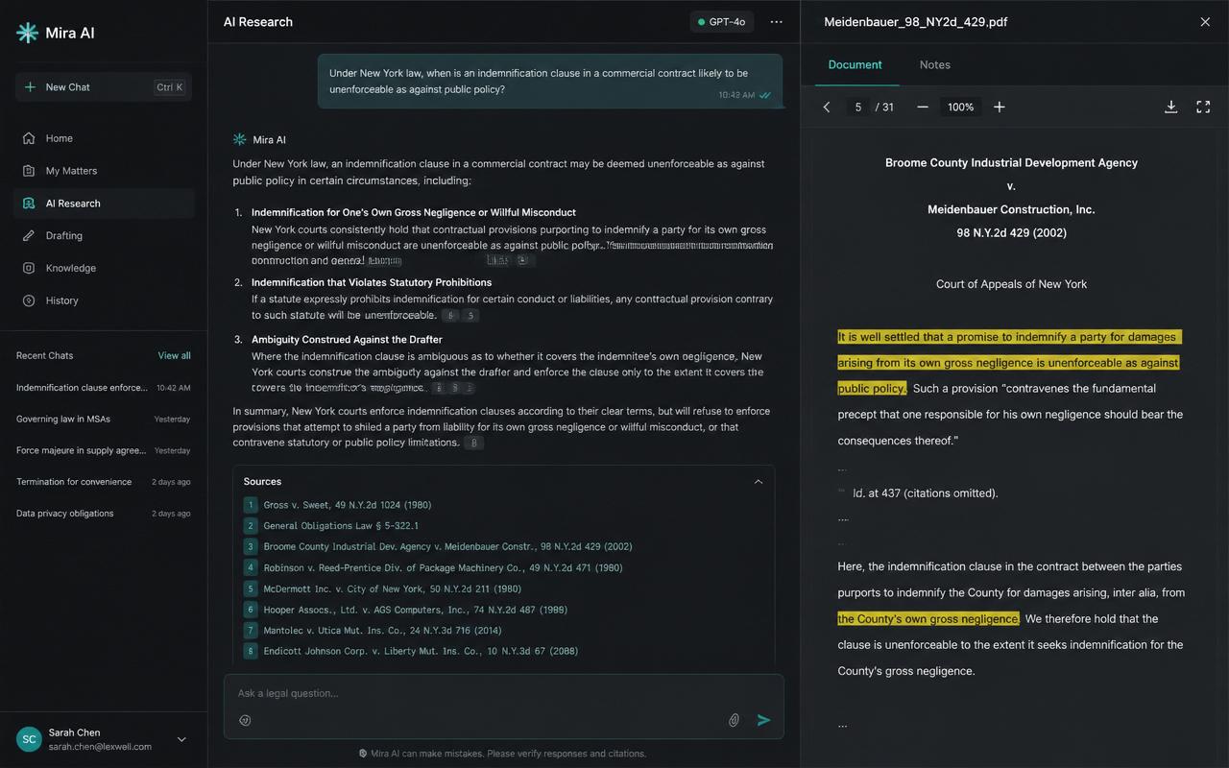Image resolution: width=1229 pixels, height=768 pixels.
Task: Open source Hooper Assocs. v. AGS Computers
Action: pos(405,610)
